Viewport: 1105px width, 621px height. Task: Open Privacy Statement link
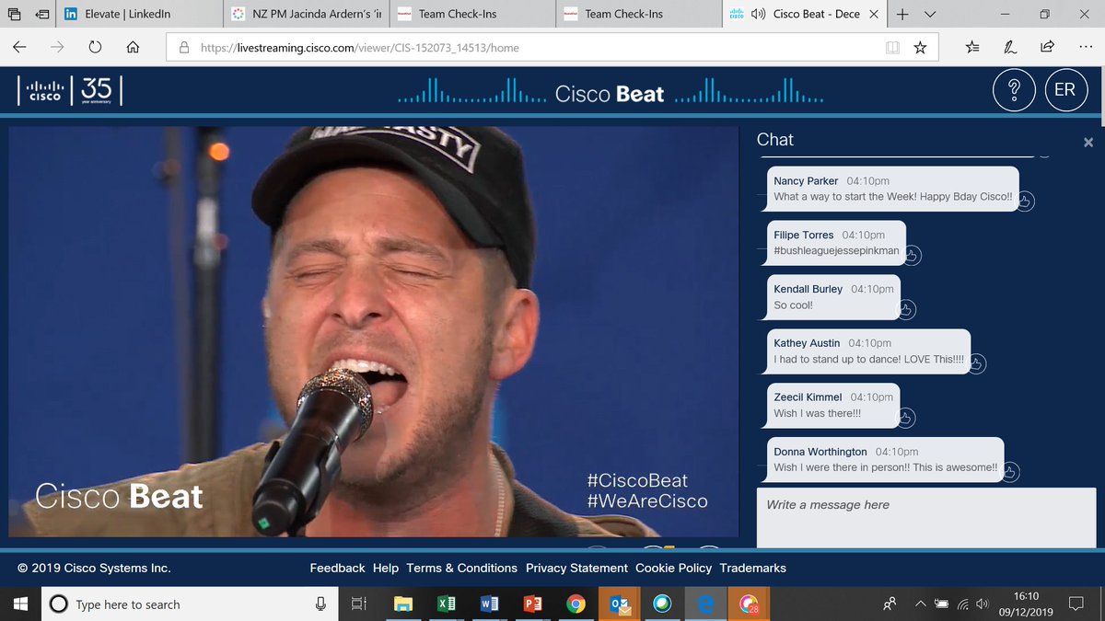[576, 568]
